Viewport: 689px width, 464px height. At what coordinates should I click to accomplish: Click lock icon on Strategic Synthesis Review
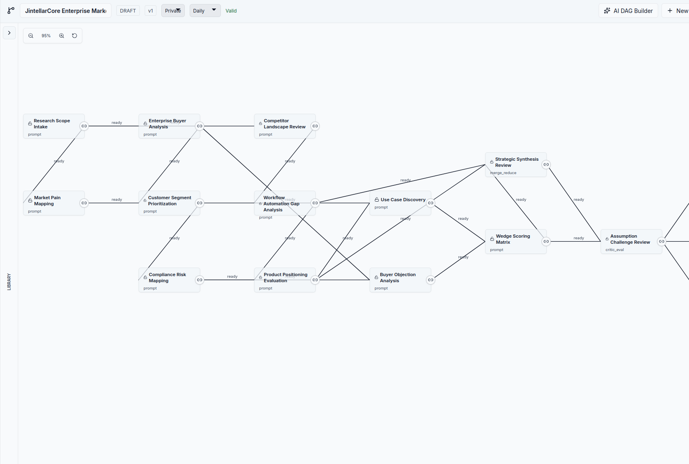click(x=492, y=162)
